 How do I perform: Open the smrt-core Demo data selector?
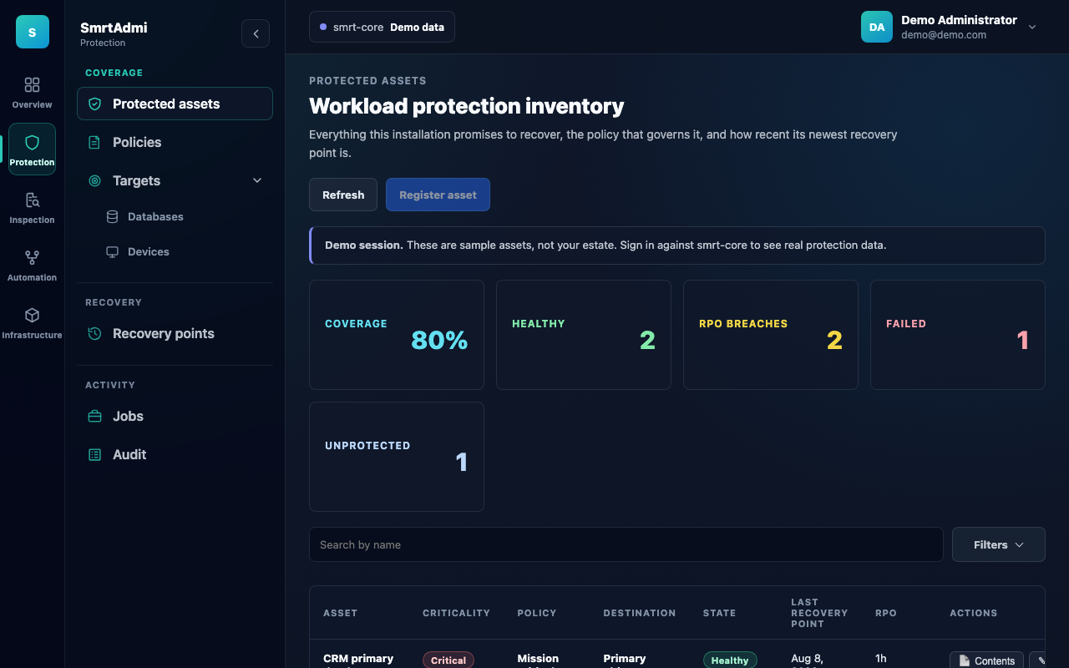tap(382, 27)
